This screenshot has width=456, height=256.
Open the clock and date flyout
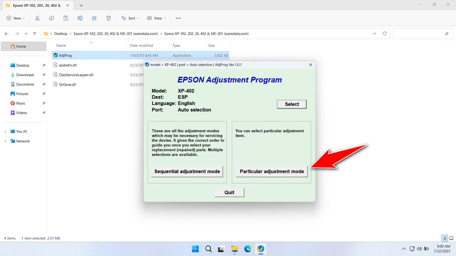(x=442, y=249)
